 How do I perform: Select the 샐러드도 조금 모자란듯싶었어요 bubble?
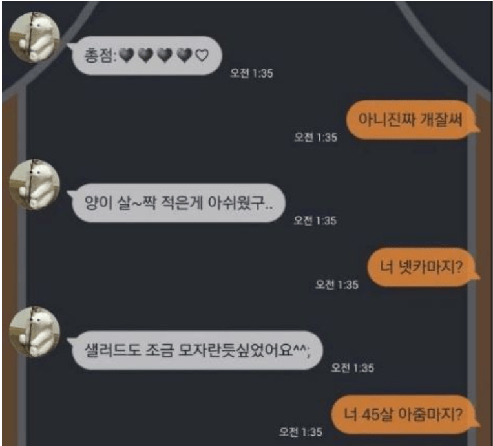[196, 350]
